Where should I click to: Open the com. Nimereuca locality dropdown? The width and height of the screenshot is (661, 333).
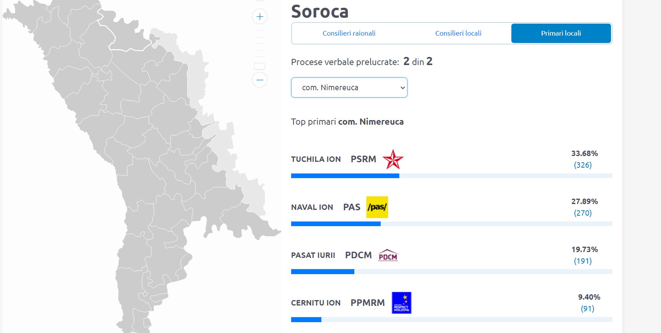(x=349, y=88)
